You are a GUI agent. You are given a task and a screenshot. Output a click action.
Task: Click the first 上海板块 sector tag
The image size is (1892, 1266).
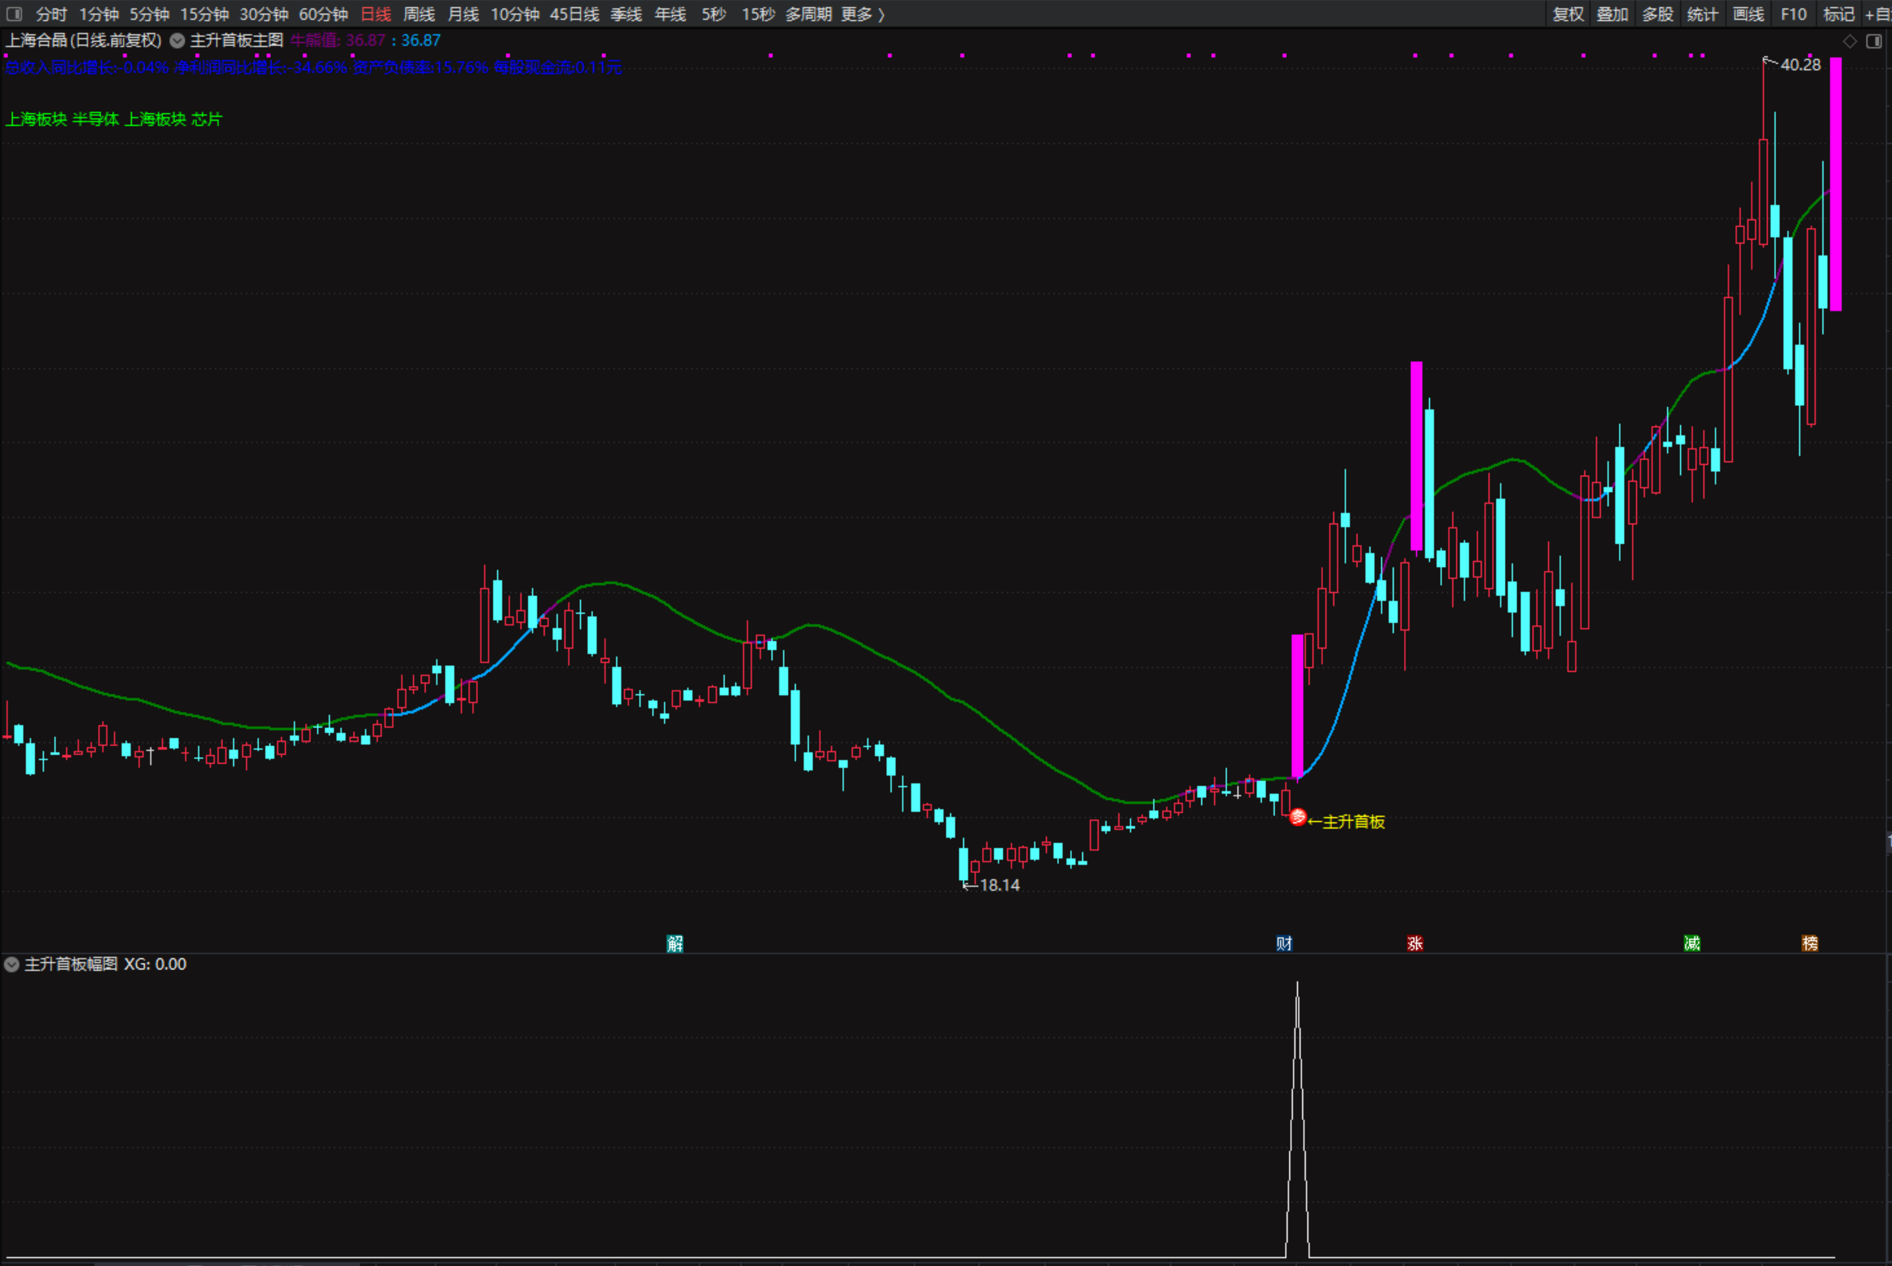point(36,120)
